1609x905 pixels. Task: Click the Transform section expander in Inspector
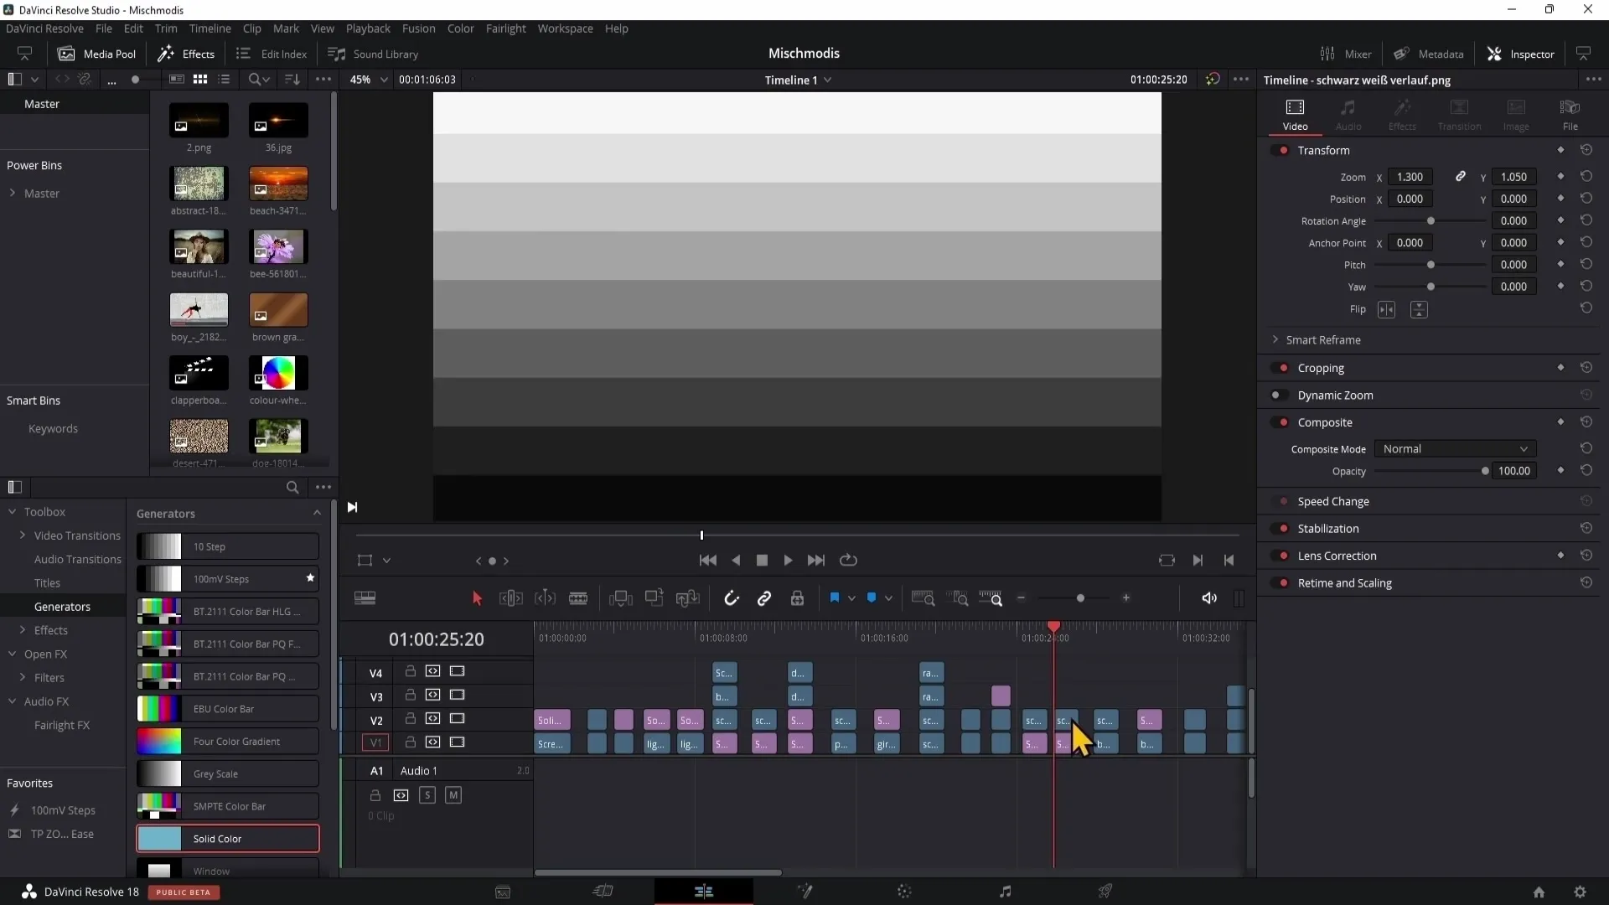click(1322, 150)
